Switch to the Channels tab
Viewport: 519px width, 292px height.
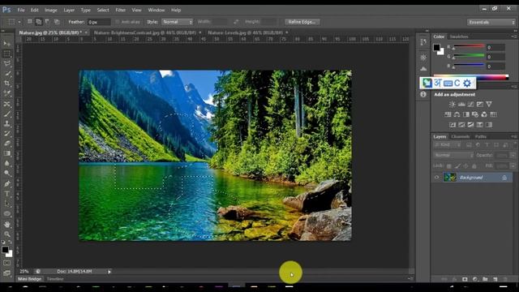point(461,136)
